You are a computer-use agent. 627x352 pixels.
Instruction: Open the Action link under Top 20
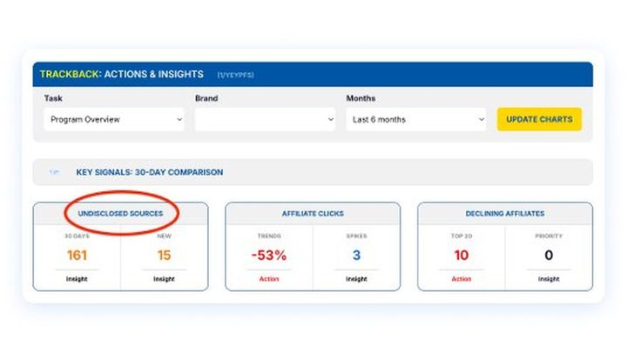coord(461,279)
